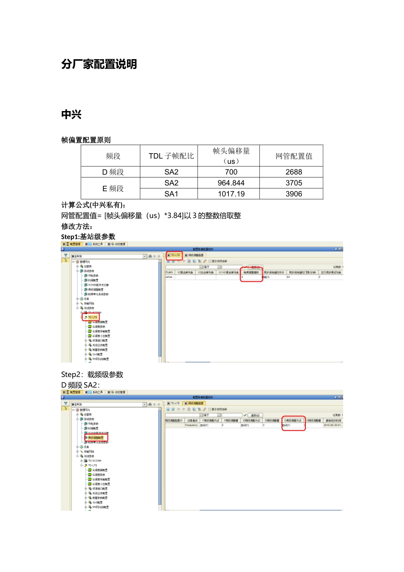The image size is (404, 572).
Task: Collapse TD-LTE node in Step2 tree
Action: [82, 465]
